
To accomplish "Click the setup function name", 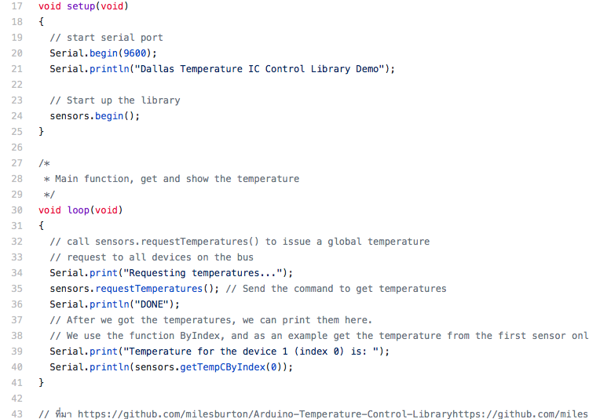I will pos(81,6).
